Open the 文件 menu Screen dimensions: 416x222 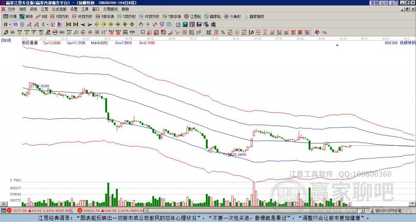tap(11, 9)
